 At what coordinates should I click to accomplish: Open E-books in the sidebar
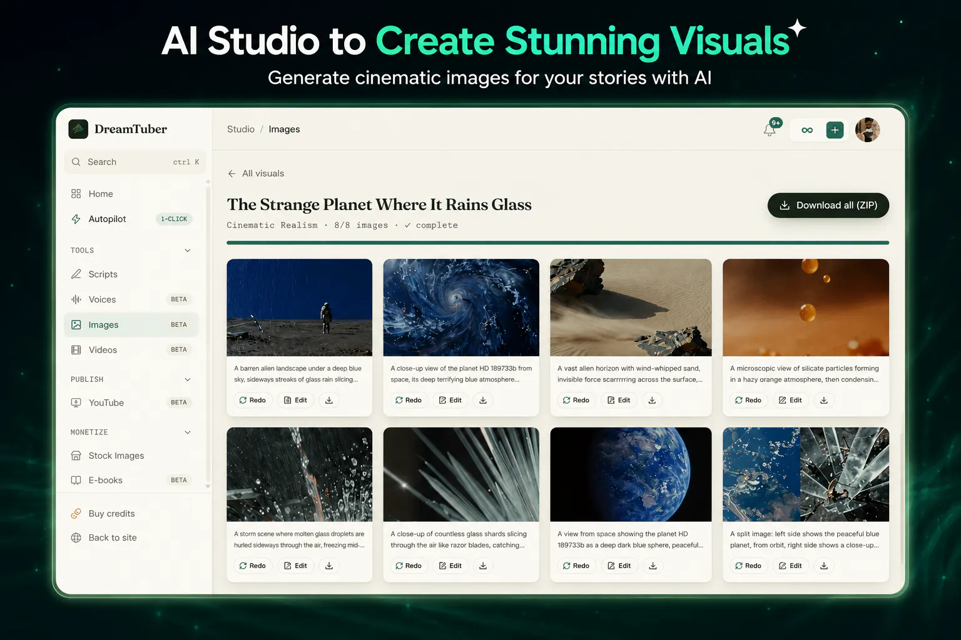point(131,480)
